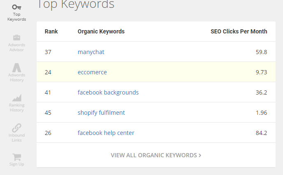Select rank value 24 in eccomerce row
283x175 pixels.
(x=48, y=72)
